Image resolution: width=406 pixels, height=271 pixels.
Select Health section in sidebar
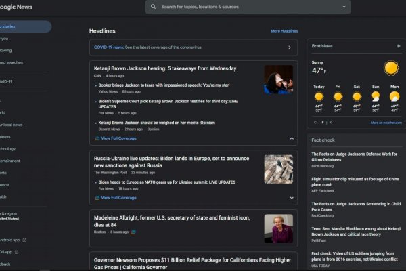pos(3,197)
